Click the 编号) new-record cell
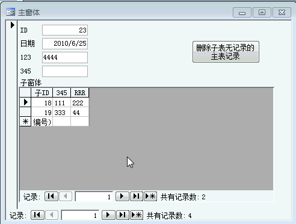Image resolution: width=296 pixels, height=224 pixels. coord(42,122)
